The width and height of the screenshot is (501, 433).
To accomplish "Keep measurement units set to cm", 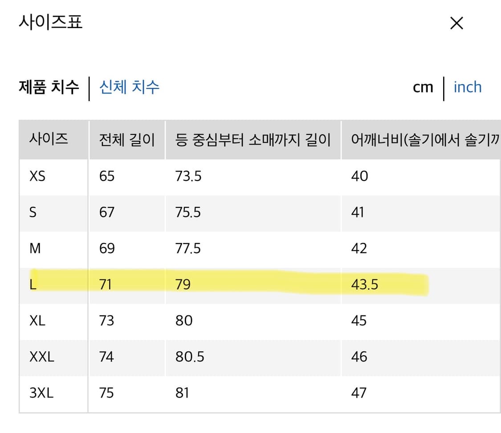I will (x=422, y=87).
